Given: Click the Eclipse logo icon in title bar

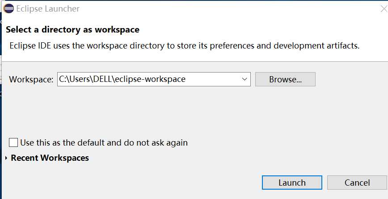Looking at the screenshot, I should click(x=8, y=8).
